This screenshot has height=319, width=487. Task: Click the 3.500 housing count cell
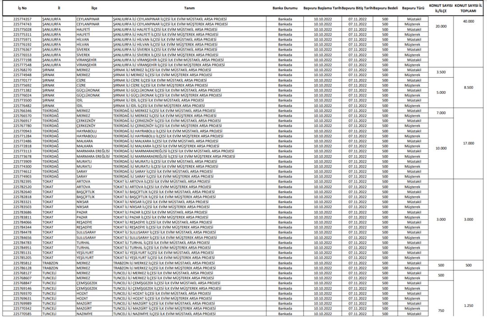tap(441, 72)
